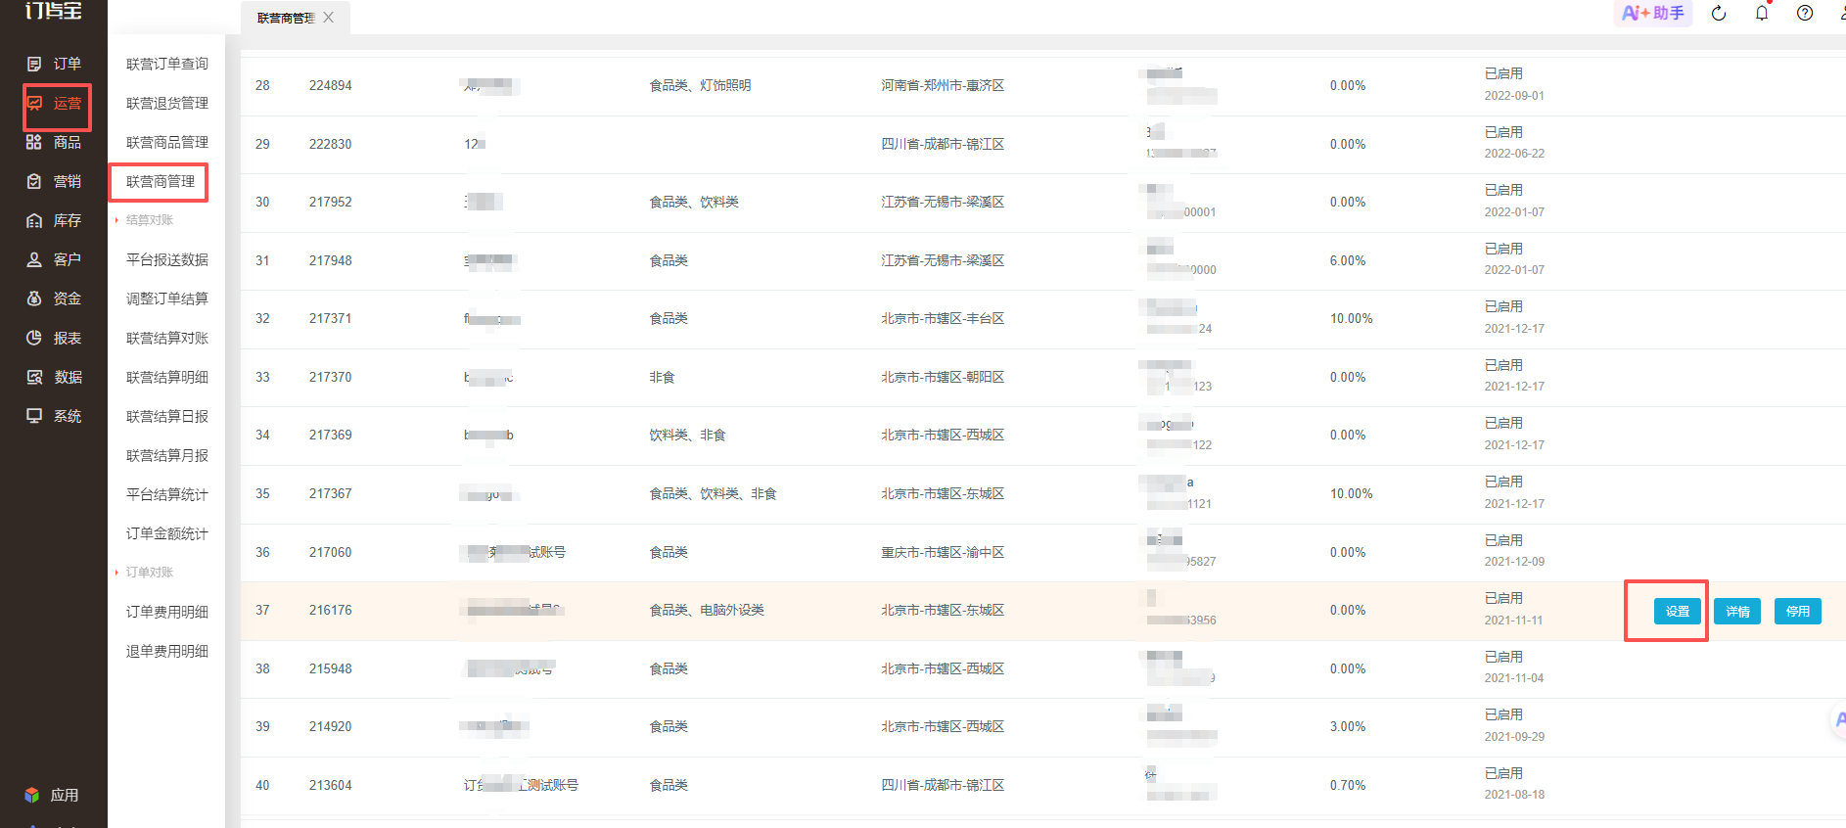Viewport: 1846px width, 828px height.
Task: Open the 商品 grid icon in sidebar
Action: (34, 142)
